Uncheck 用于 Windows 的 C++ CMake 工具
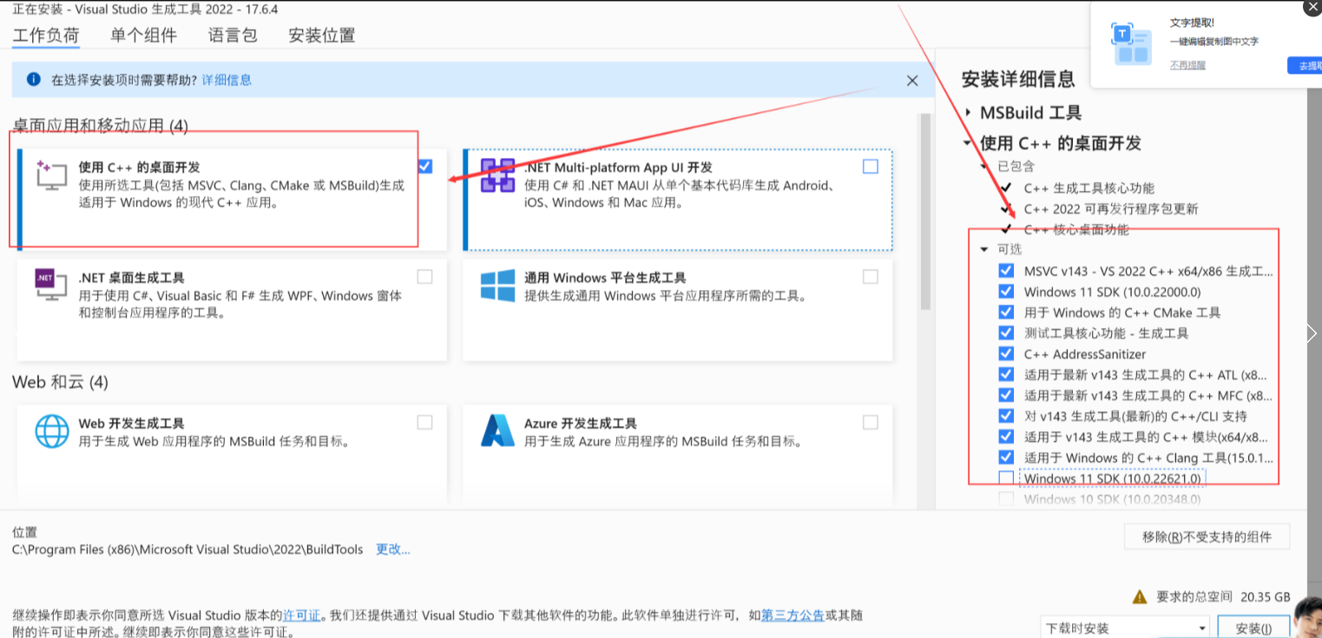The image size is (1322, 638). (x=1006, y=312)
